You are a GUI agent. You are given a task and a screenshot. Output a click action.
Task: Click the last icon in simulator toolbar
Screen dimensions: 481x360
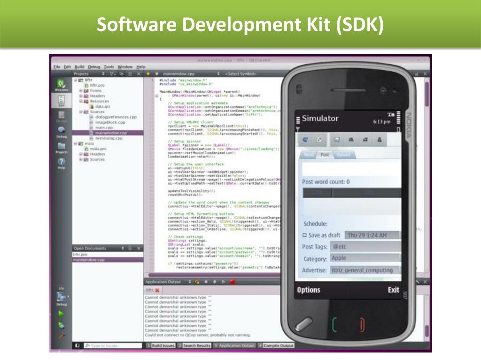(379, 140)
